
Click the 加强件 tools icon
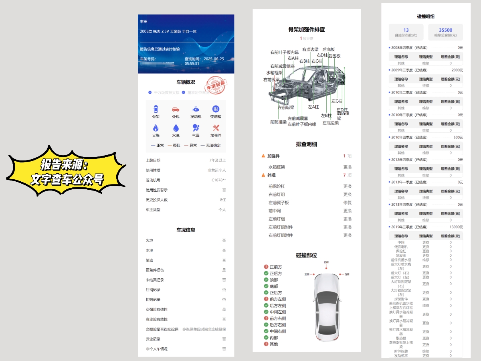[x=216, y=128]
